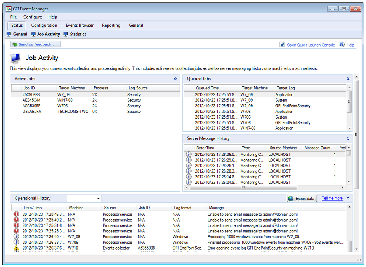The width and height of the screenshot is (366, 267).
Task: Collapse the Operational History panel
Action: click(x=348, y=198)
